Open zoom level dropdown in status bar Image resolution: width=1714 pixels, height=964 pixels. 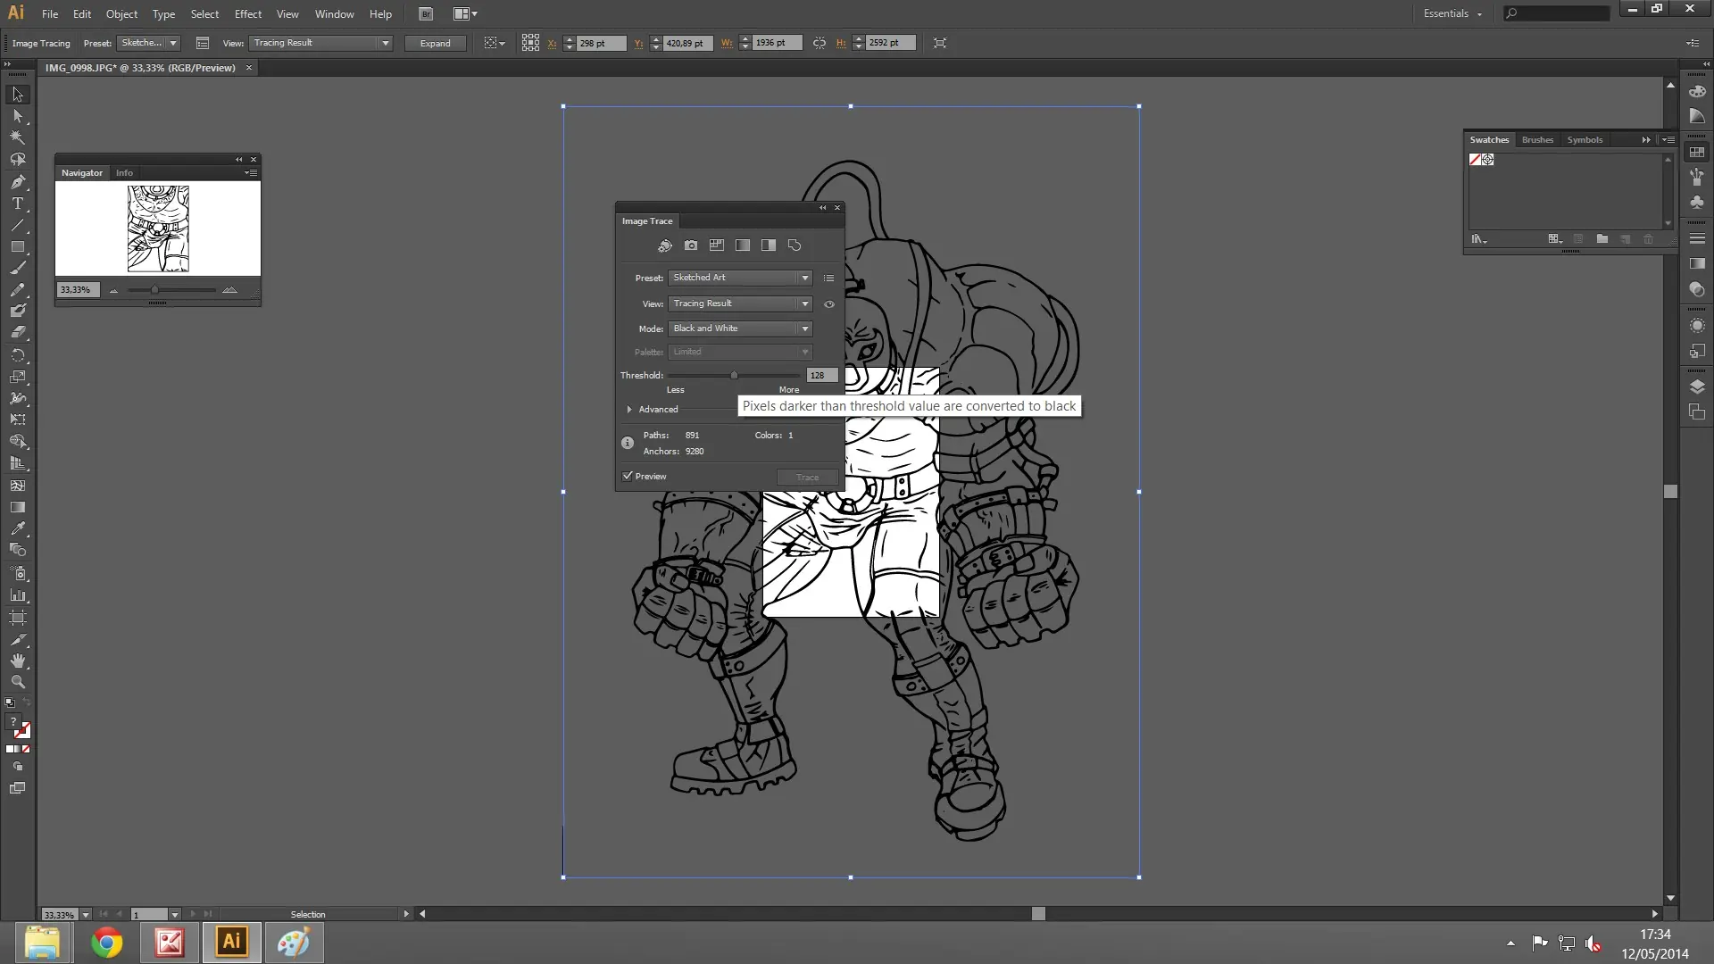click(x=86, y=914)
